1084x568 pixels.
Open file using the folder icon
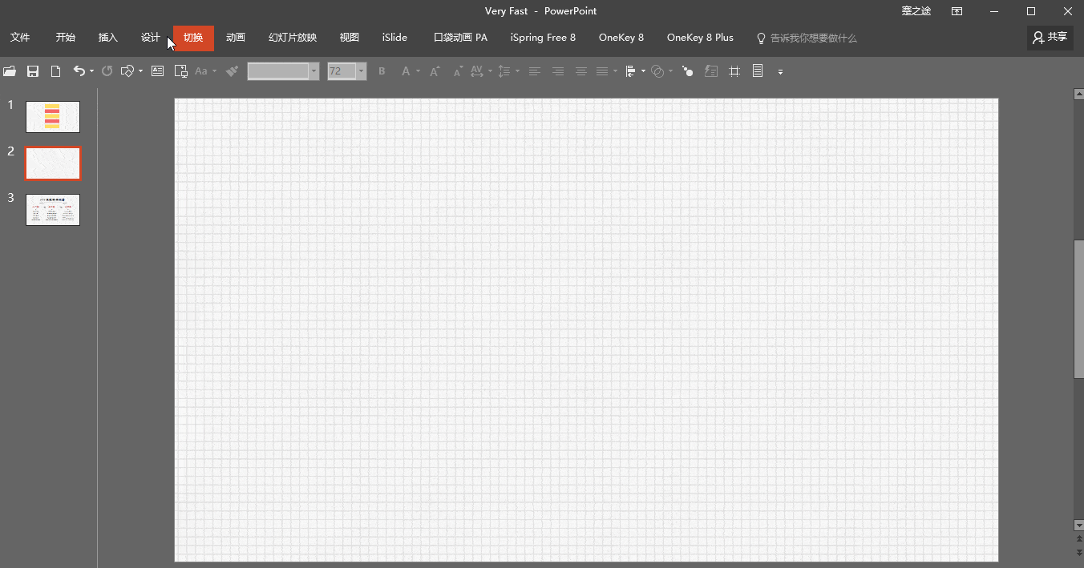point(10,71)
